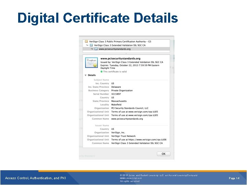Viewport: 247px width, 185px height.
Task: Select VeriSign Class 3 Public Primary root certificate
Action: pyautogui.click(x=120, y=41)
